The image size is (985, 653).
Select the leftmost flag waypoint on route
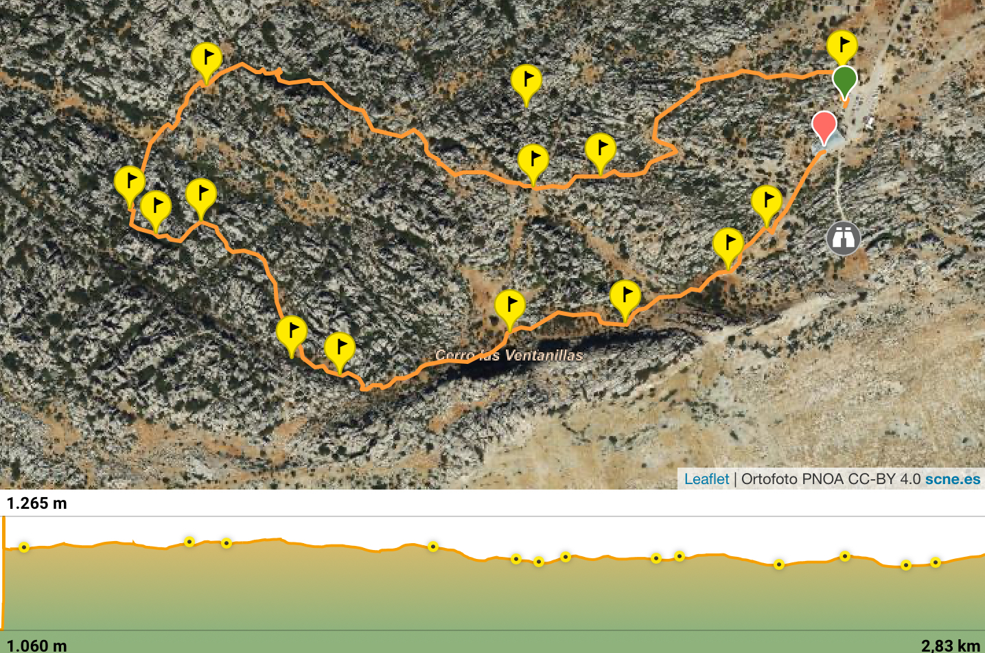pyautogui.click(x=129, y=183)
